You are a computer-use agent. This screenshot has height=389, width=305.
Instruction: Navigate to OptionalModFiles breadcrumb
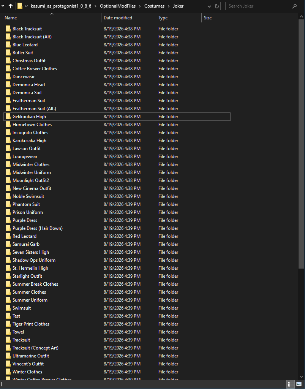point(118,6)
